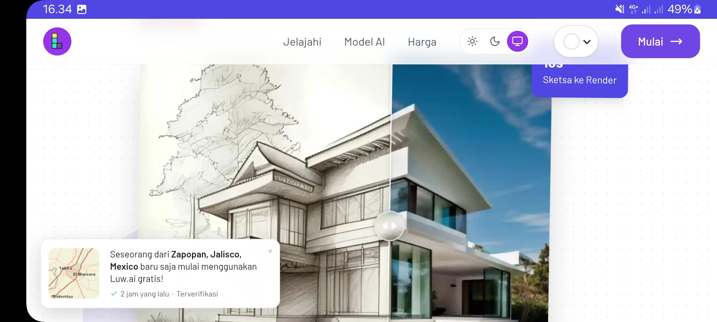Open the Jelajahi menu item
The width and height of the screenshot is (717, 322).
302,42
